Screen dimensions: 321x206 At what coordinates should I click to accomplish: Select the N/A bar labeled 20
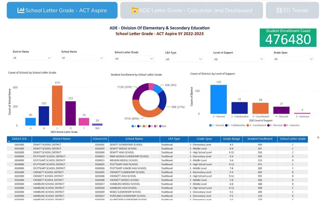pyautogui.click(x=97, y=124)
